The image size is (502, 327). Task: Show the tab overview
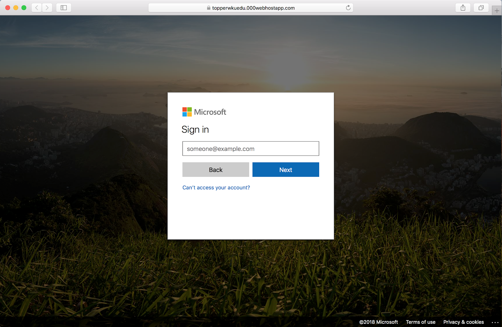click(481, 8)
